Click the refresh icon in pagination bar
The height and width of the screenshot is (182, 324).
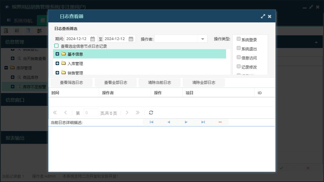tap(151, 112)
